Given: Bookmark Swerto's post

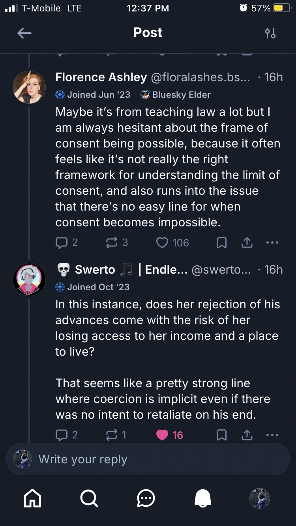Looking at the screenshot, I should (222, 435).
